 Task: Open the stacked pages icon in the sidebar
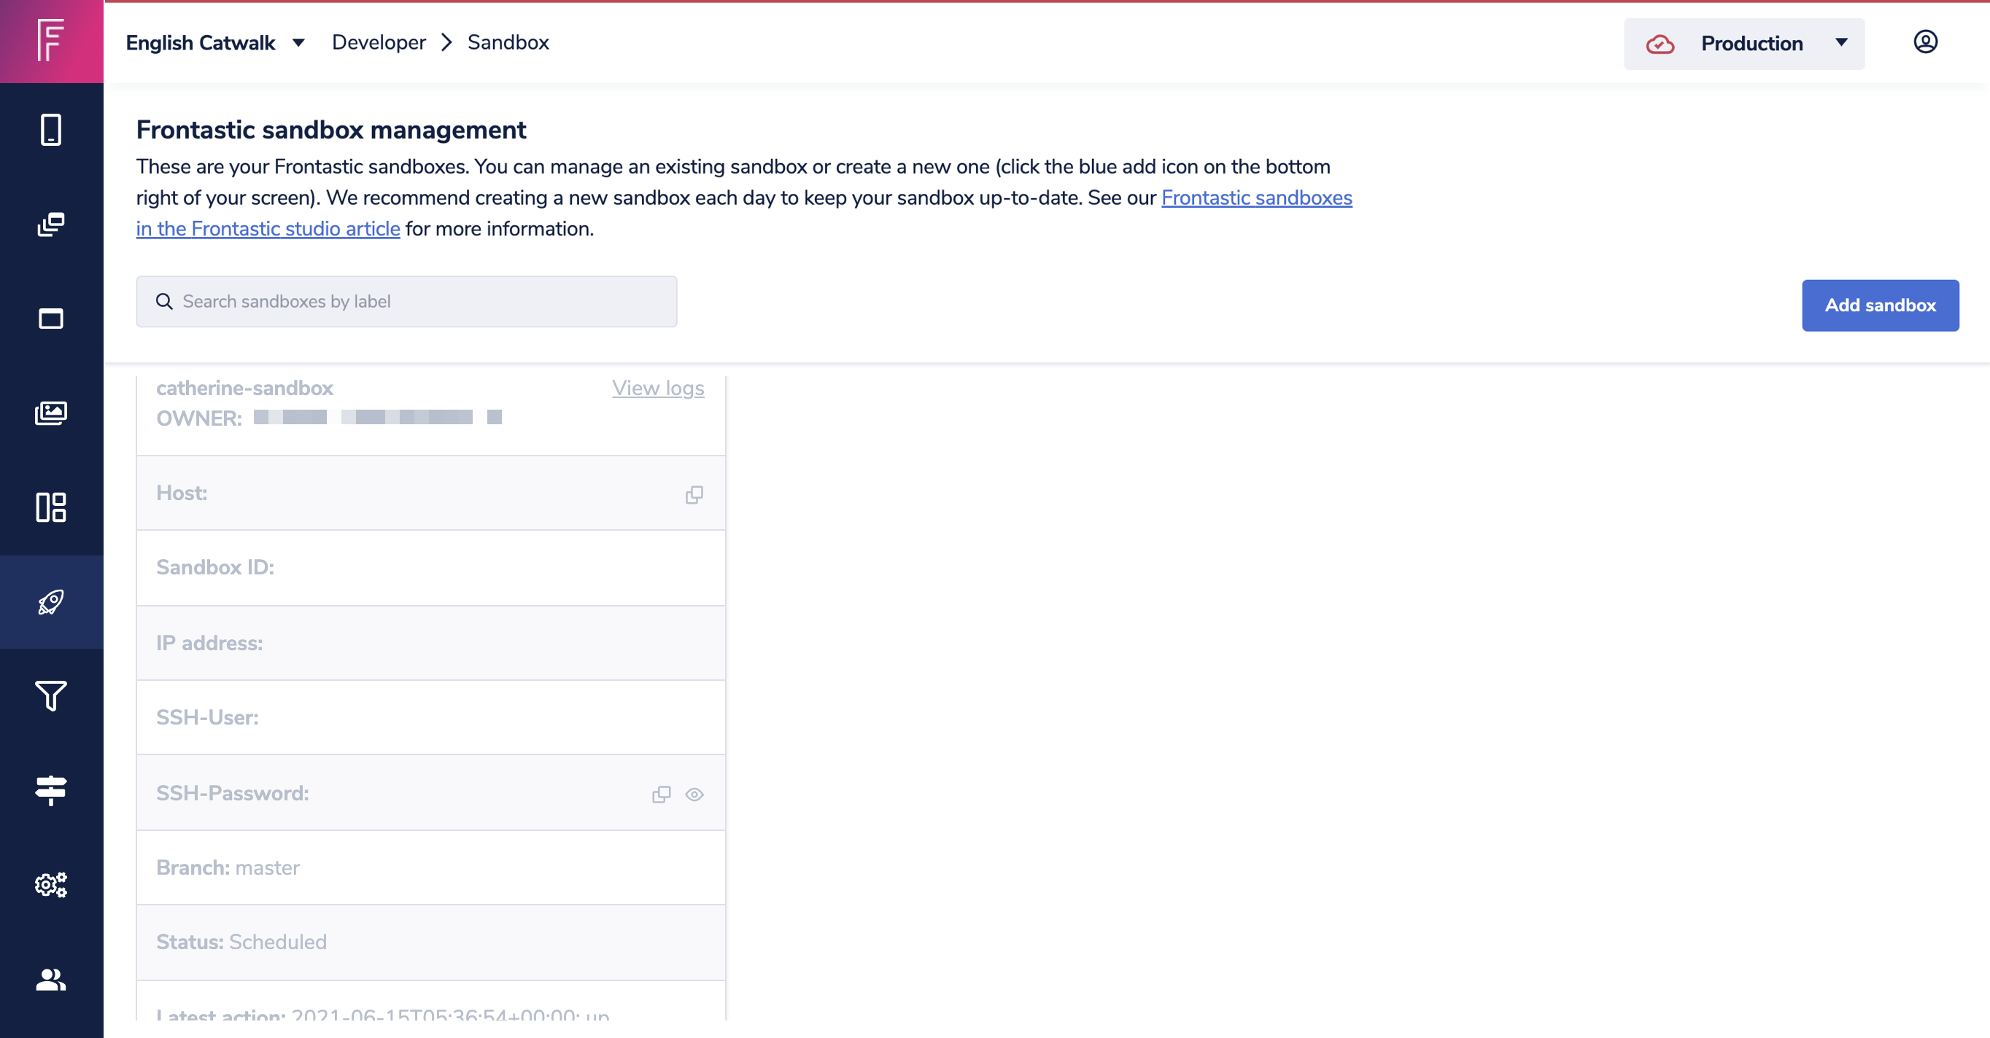point(51,225)
